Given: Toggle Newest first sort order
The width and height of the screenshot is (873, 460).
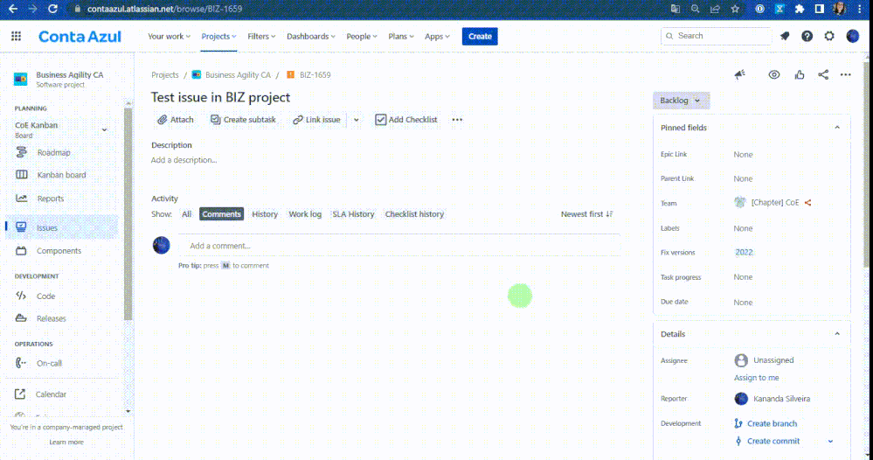Looking at the screenshot, I should point(587,214).
